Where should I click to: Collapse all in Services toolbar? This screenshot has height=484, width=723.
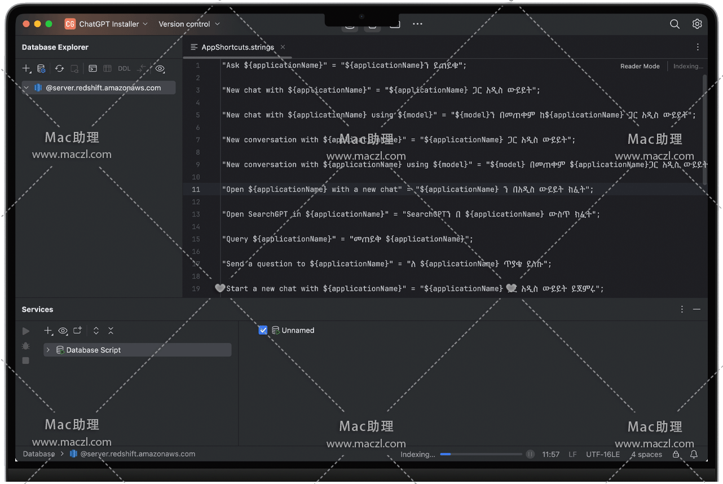(111, 331)
